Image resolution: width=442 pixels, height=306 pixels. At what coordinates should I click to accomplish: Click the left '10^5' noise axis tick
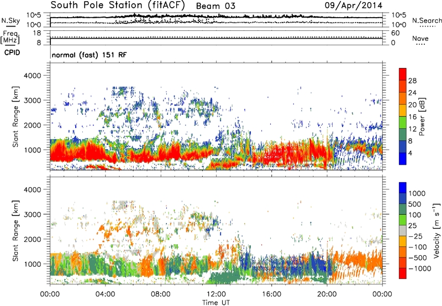click(x=34, y=15)
